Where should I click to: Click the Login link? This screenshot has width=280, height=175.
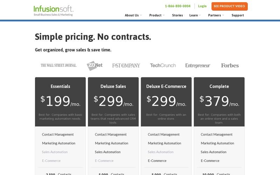(202, 6)
